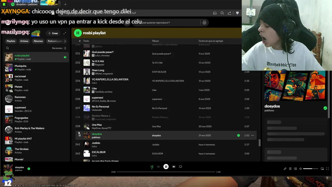Select the track 'Shen Long'
This screenshot has width=332, height=187.
pos(98,70)
